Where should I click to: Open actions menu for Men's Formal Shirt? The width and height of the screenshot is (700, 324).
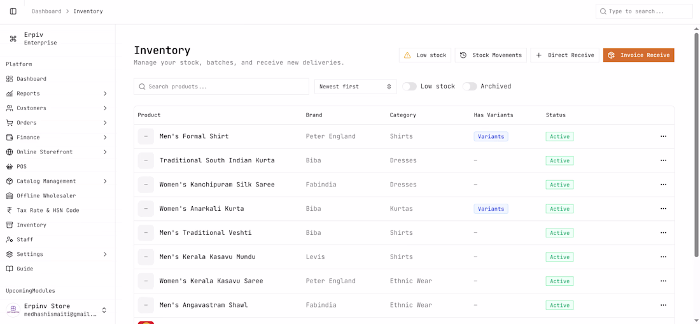click(663, 137)
